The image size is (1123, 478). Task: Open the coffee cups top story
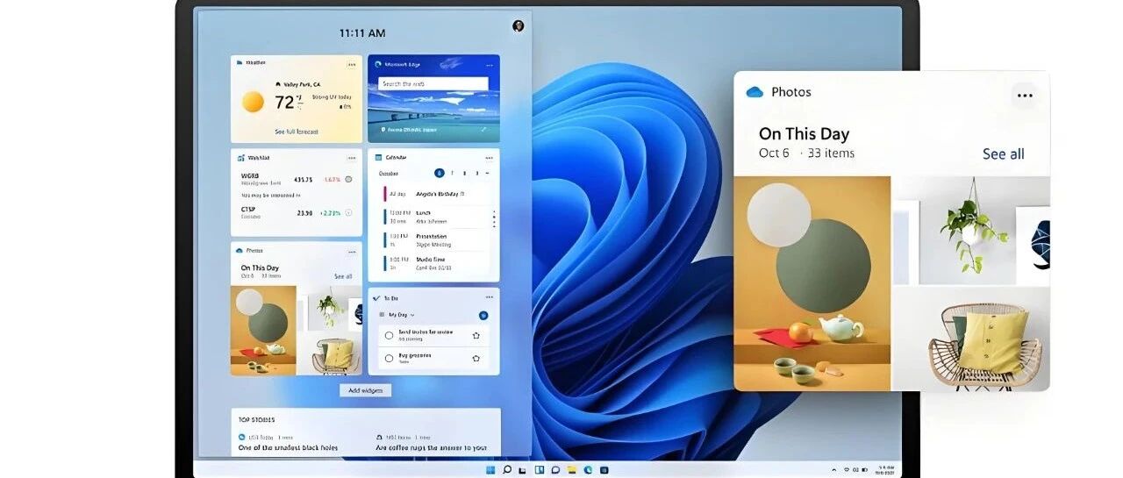coord(432,448)
